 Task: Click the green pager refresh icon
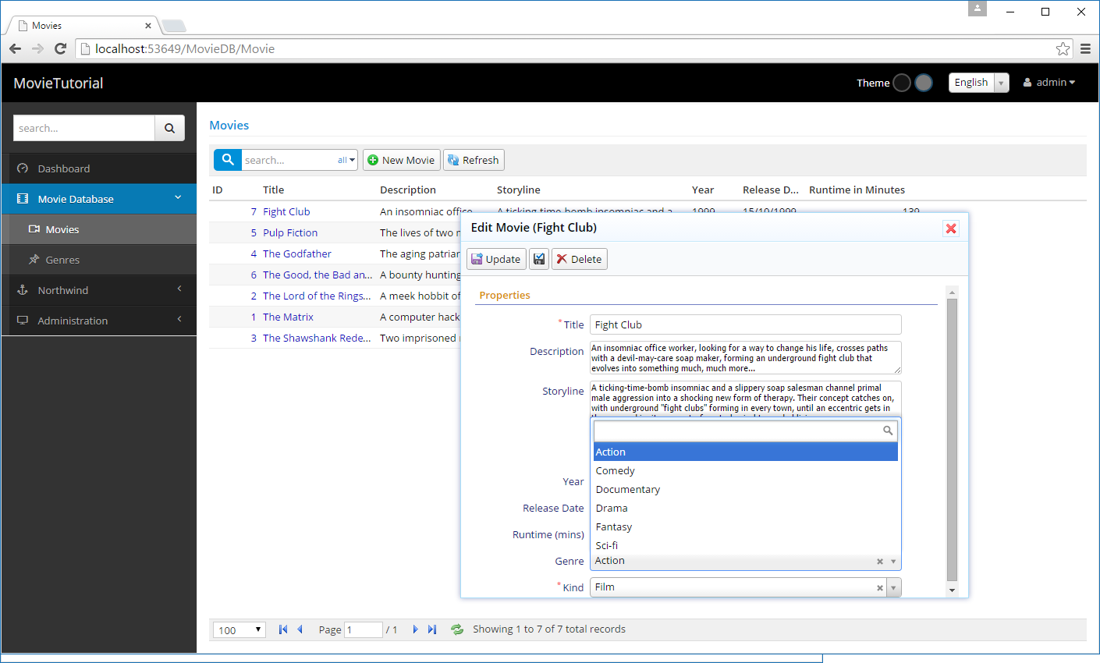pyautogui.click(x=457, y=629)
